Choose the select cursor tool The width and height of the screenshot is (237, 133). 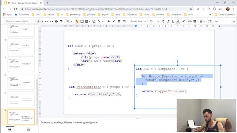[77, 21]
